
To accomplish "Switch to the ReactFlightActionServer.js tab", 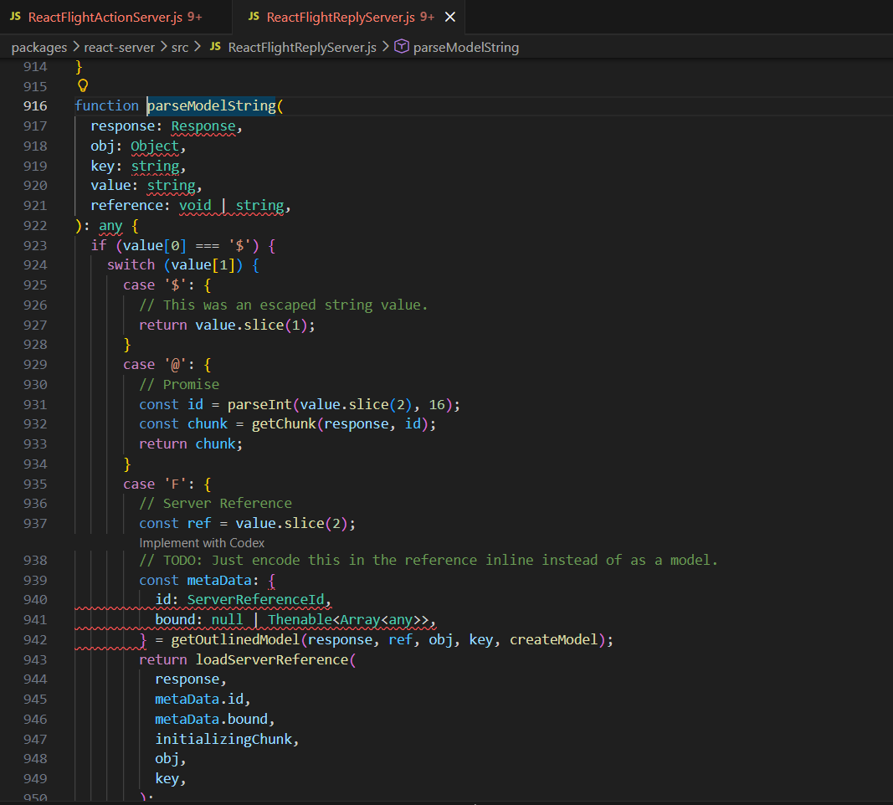I will point(115,17).
